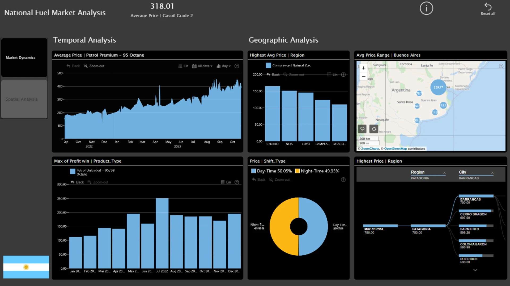The height and width of the screenshot is (286, 510).
Task: Zoom in on the Buenos Aires map
Action: click(364, 68)
